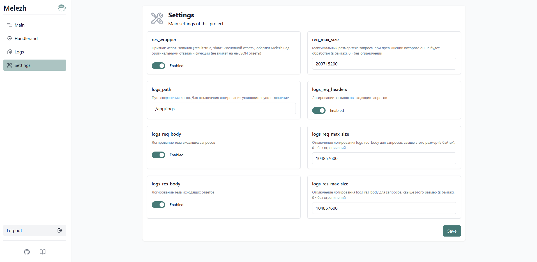The width and height of the screenshot is (537, 262).
Task: Click the req_max_size description text
Action: pyautogui.click(x=376, y=51)
